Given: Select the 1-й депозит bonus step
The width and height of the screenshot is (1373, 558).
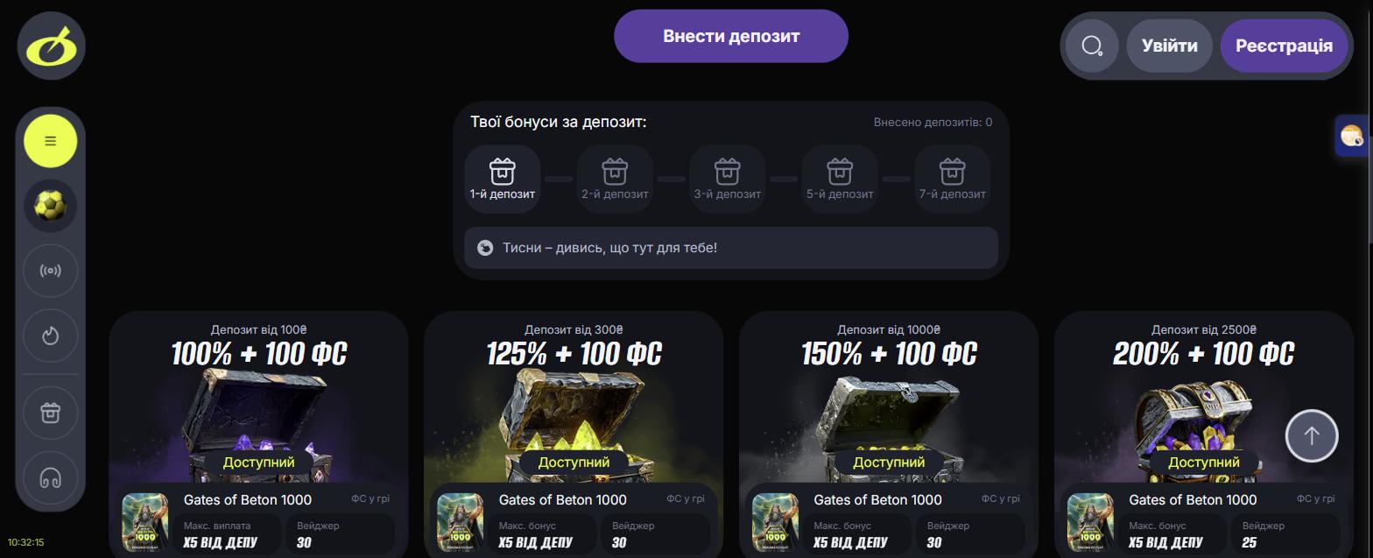Looking at the screenshot, I should click(x=503, y=179).
